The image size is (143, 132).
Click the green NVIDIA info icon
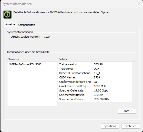click(7, 15)
